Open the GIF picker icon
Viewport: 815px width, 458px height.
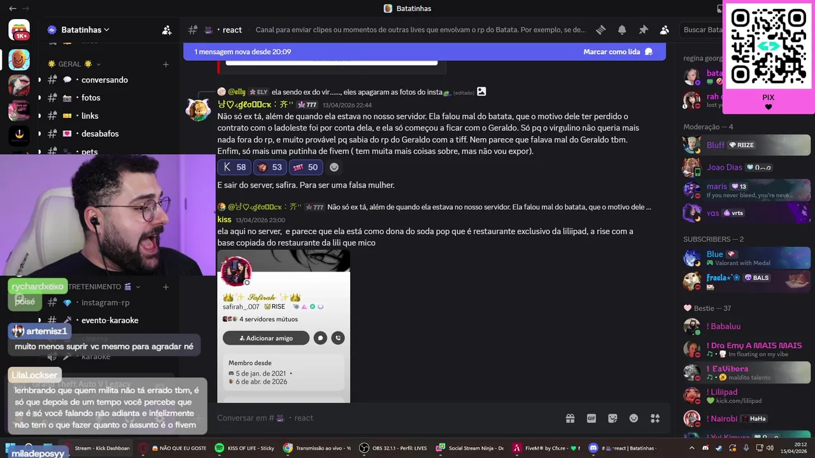(x=592, y=418)
